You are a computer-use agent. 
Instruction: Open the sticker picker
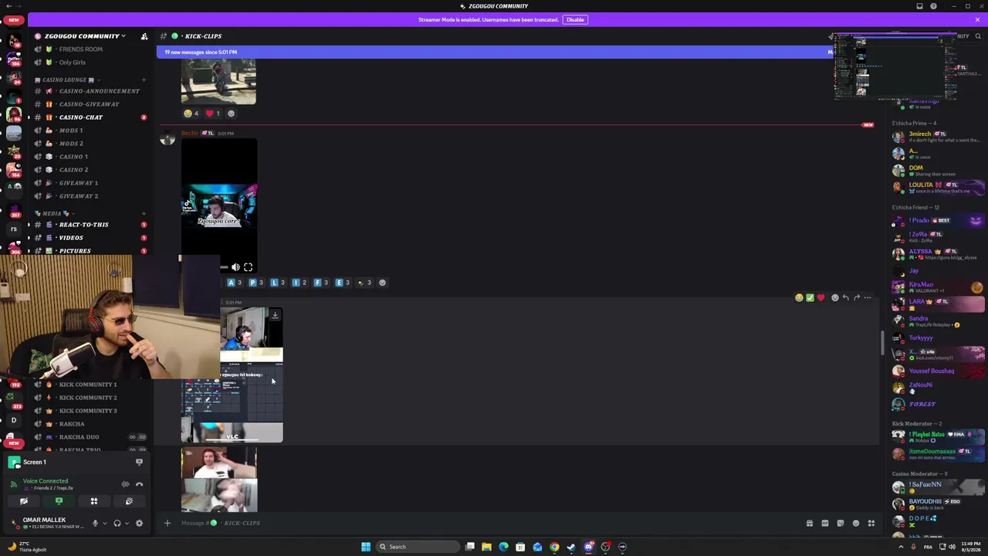click(841, 523)
